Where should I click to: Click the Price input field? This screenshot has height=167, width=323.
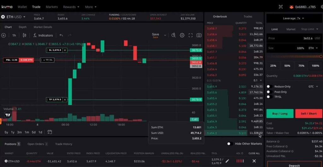coord(294,38)
